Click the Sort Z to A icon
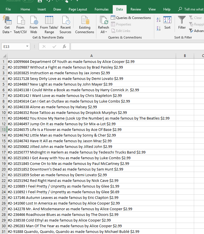Viewport: 204px width, 234px height. pos(159,28)
